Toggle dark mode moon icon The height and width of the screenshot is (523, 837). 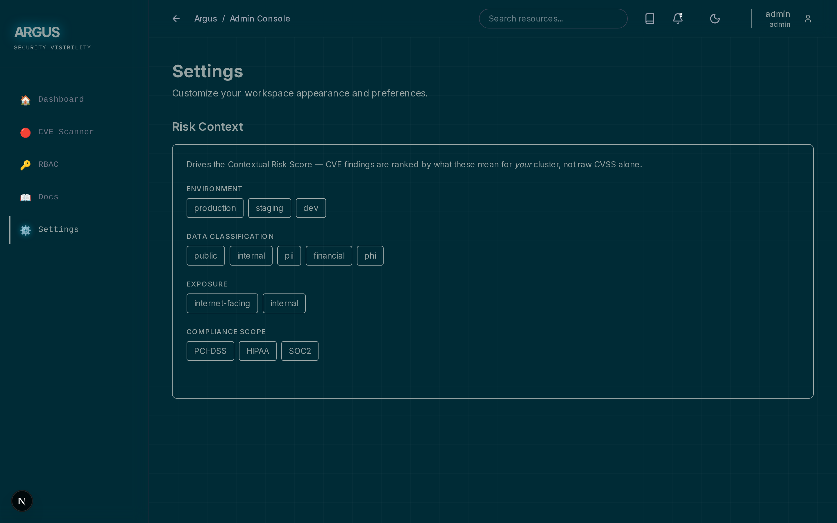pyautogui.click(x=715, y=19)
